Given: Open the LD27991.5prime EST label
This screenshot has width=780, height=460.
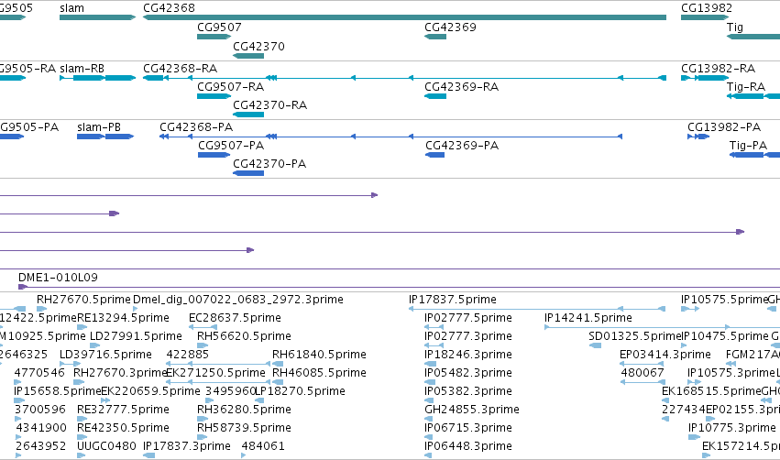Looking at the screenshot, I should point(136,336).
